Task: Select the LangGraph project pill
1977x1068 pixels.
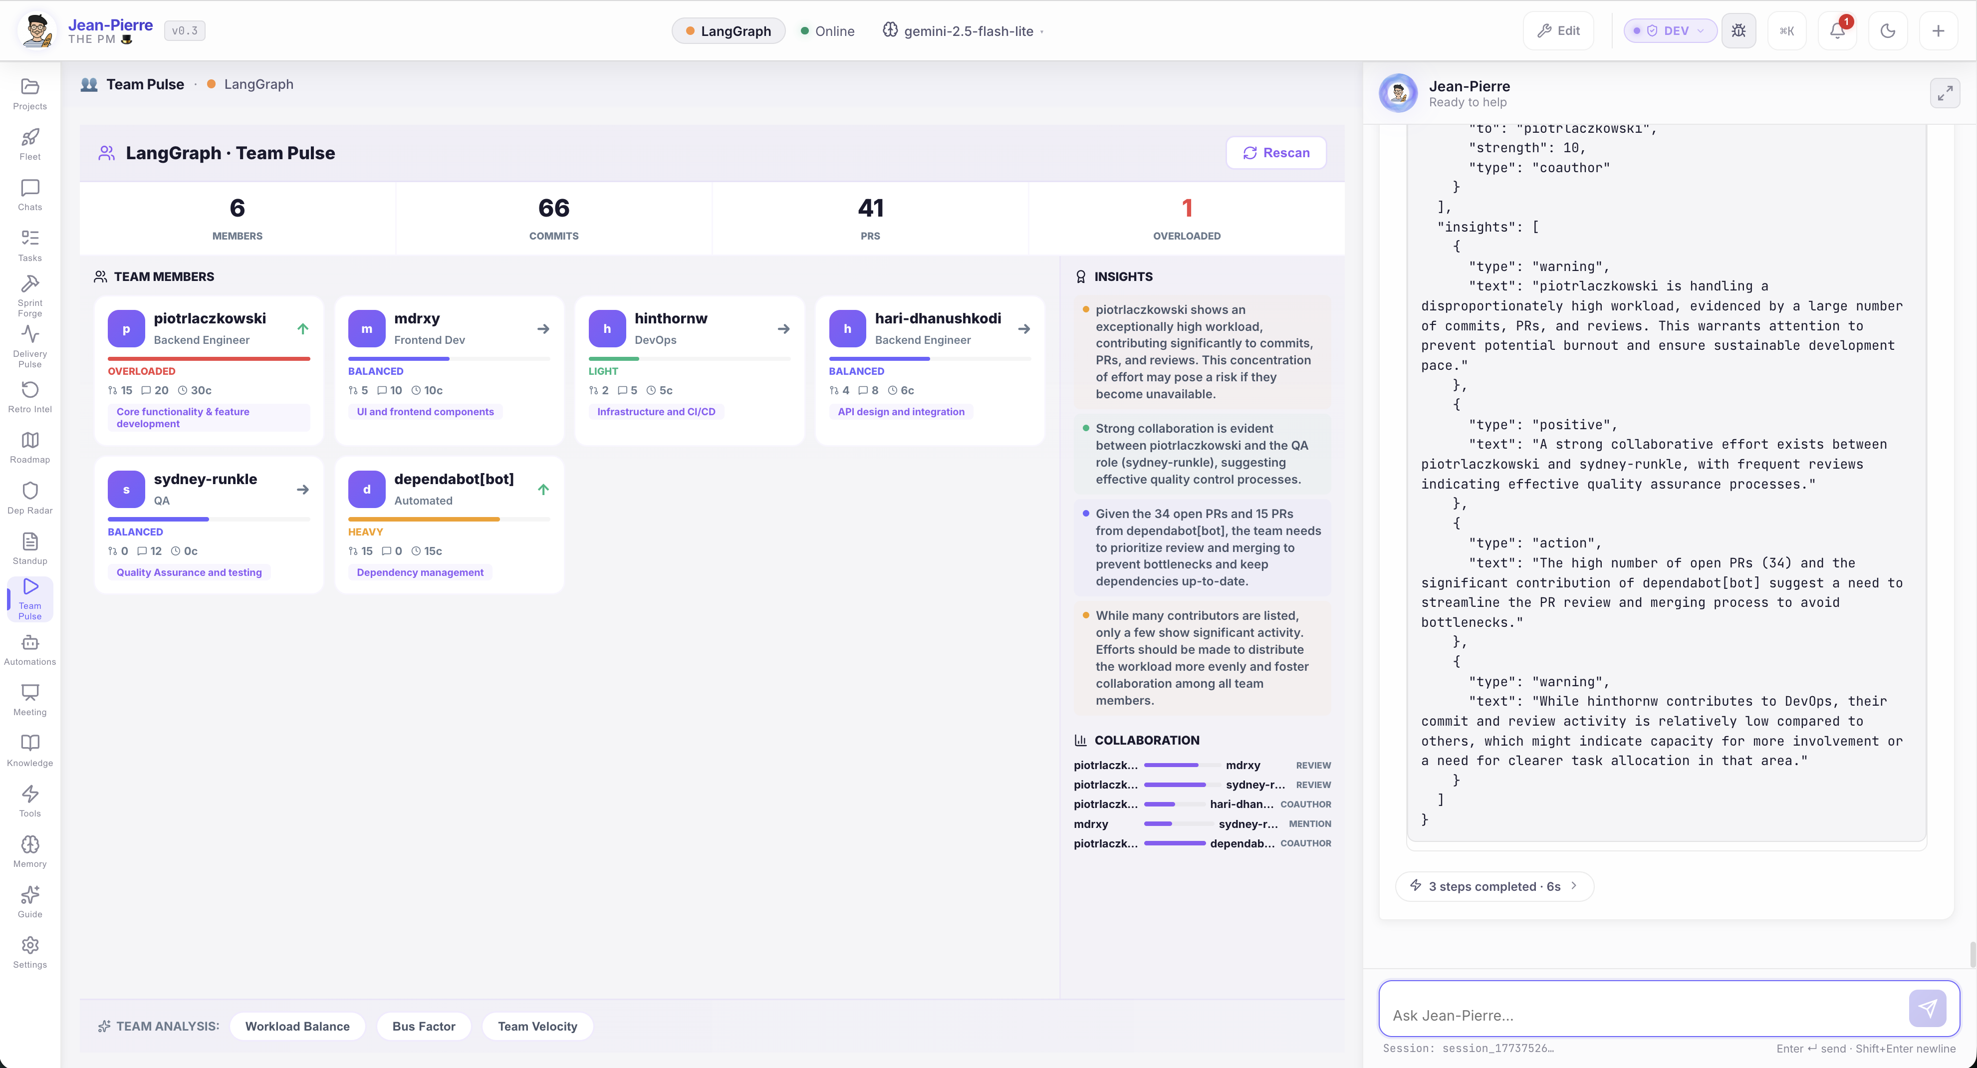Action: [x=728, y=31]
